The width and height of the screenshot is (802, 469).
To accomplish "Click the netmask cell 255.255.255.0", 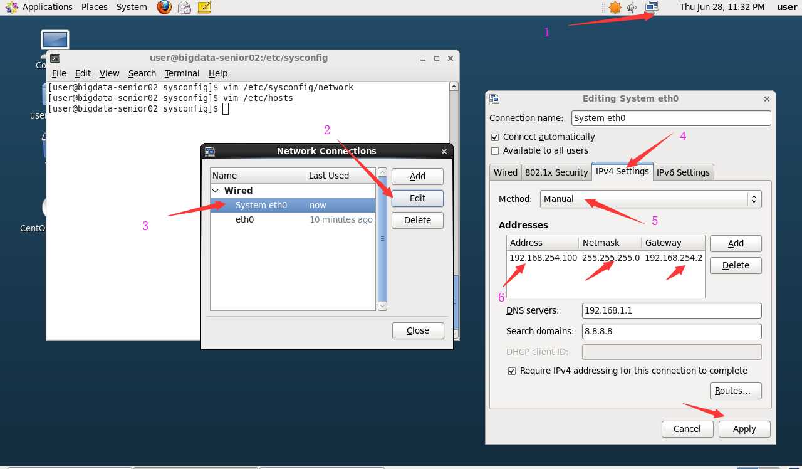I will tap(611, 258).
